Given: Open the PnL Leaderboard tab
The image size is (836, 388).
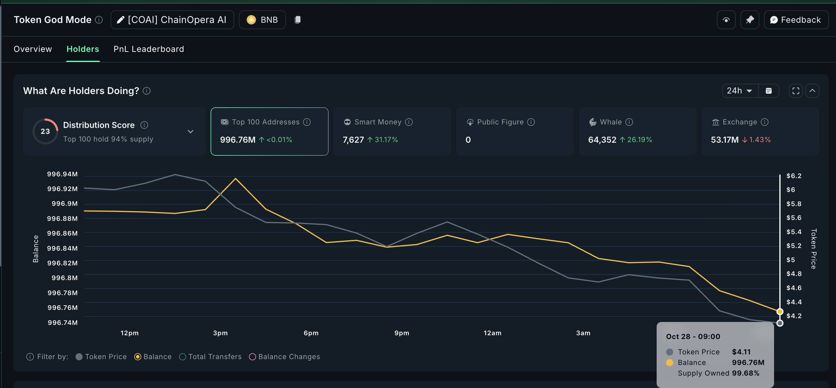Looking at the screenshot, I should (x=149, y=49).
